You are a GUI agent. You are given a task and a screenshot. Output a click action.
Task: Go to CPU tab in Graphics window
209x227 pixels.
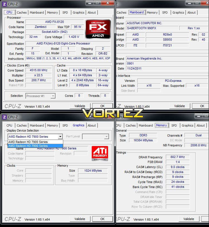[x=9, y=125]
